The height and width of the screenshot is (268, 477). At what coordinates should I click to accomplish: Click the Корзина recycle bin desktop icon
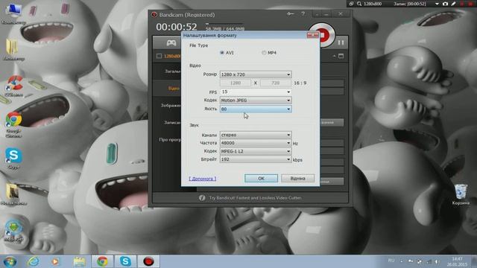tap(461, 194)
